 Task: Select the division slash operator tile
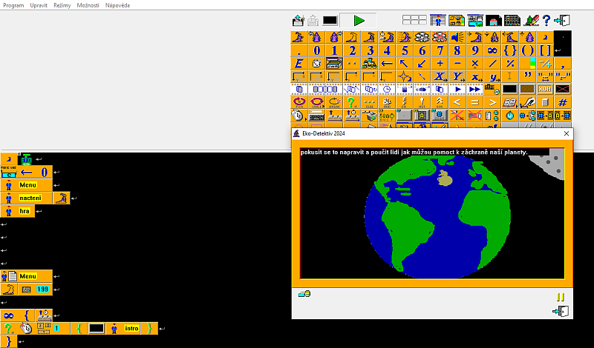[x=492, y=64]
